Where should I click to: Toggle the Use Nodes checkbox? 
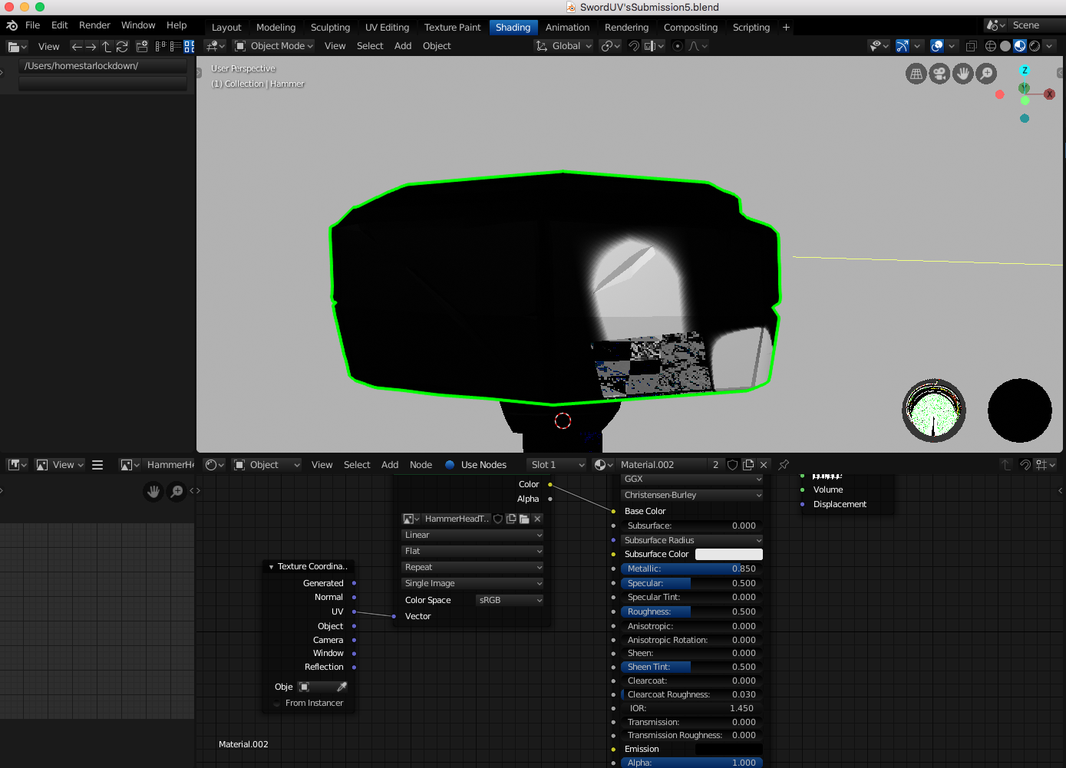450,465
